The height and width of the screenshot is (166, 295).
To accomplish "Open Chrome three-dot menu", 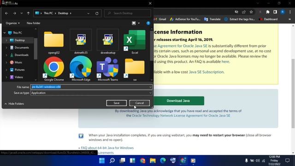I will tap(290, 12).
